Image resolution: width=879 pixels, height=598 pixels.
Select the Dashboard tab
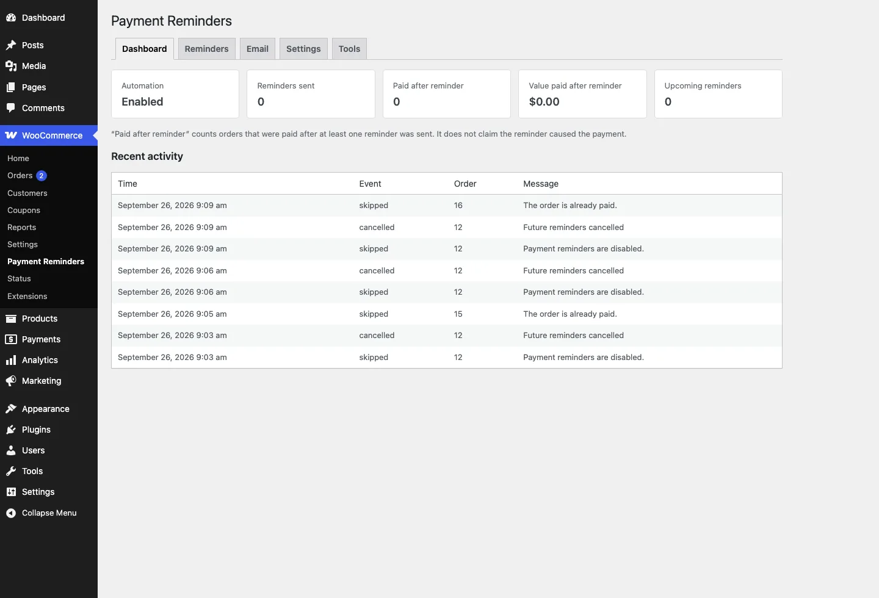pos(145,49)
